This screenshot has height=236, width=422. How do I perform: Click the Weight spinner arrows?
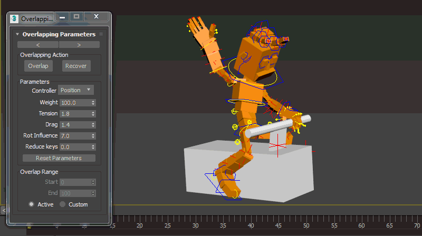(x=93, y=103)
